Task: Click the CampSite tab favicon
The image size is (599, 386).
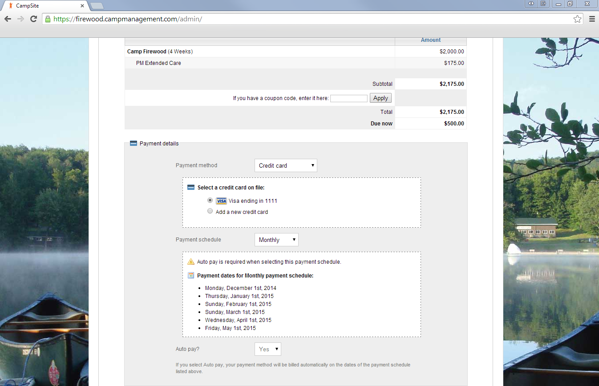Action: point(11,5)
